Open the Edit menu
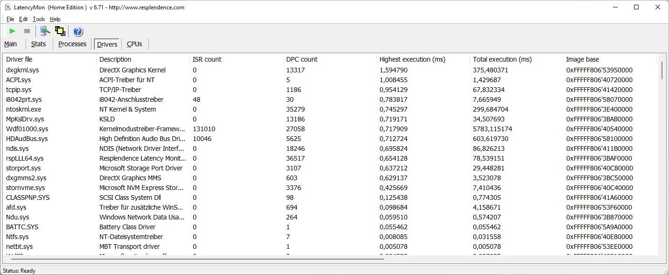669x275 pixels. 23,19
